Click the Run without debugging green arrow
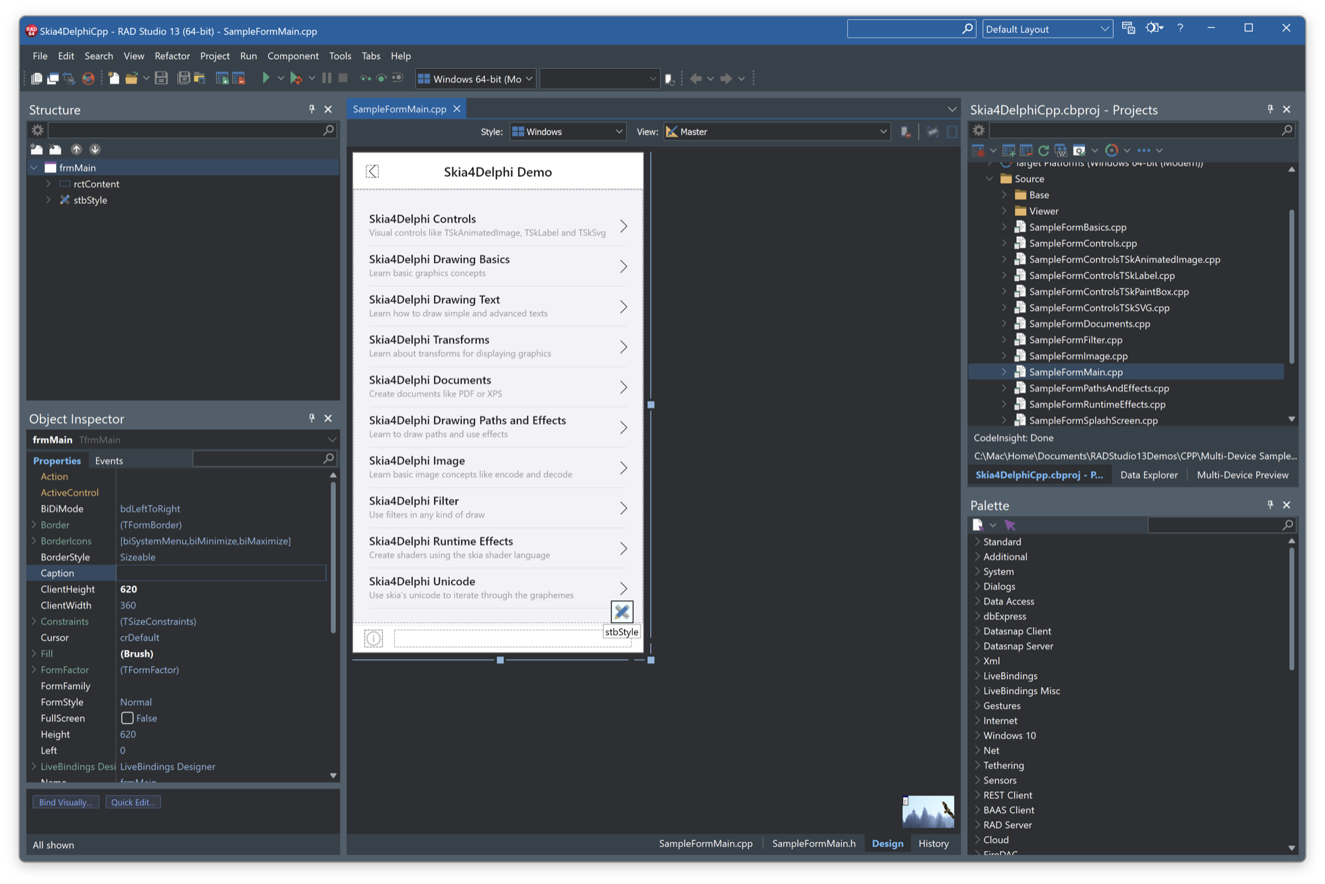Screen dimensions: 1325x884 266,78
